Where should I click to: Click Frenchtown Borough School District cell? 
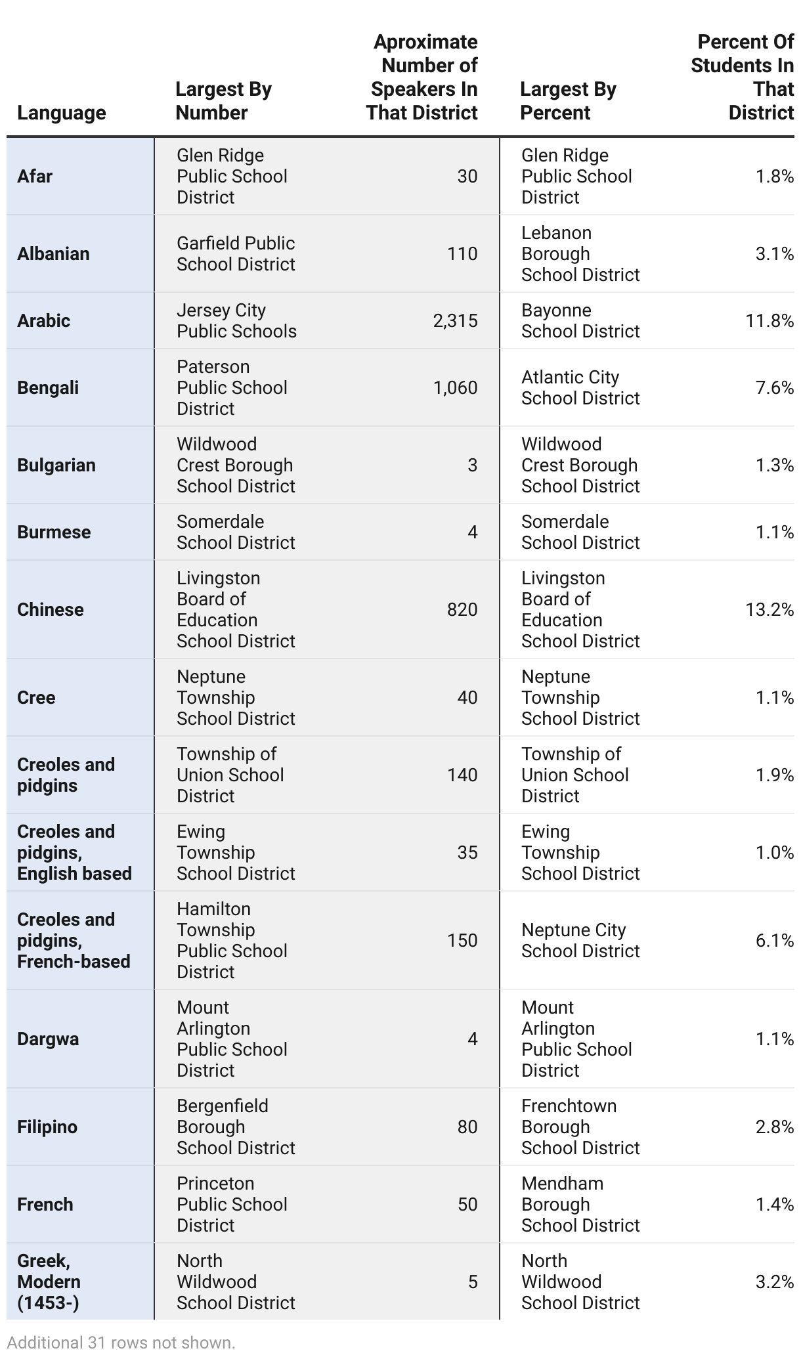coord(580,1127)
